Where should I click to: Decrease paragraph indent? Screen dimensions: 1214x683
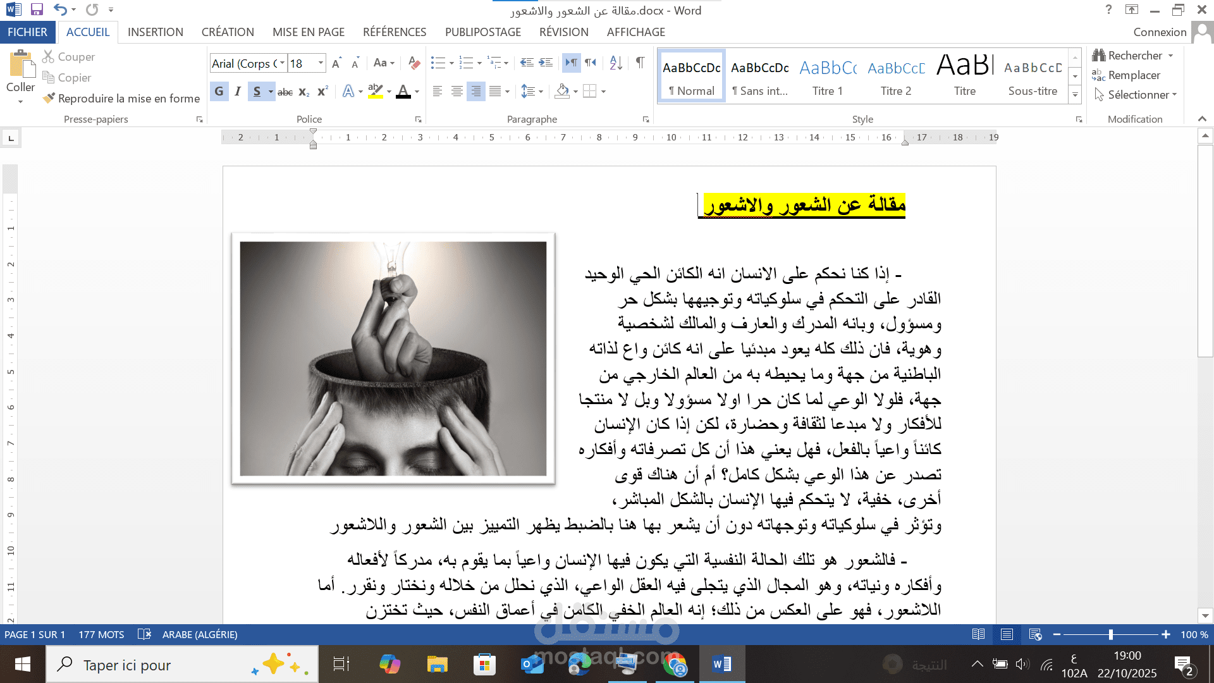527,63
